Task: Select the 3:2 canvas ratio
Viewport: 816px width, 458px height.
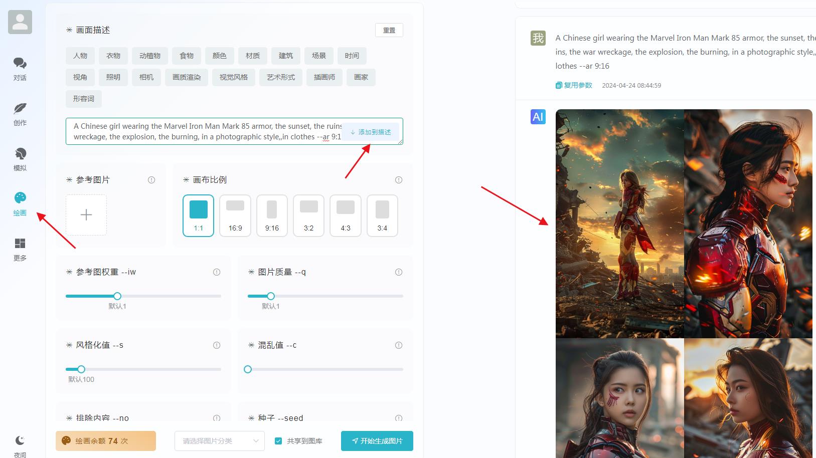Action: (309, 215)
